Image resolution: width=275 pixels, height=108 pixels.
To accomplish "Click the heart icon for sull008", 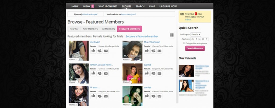I will pyautogui.click(x=153, y=73).
